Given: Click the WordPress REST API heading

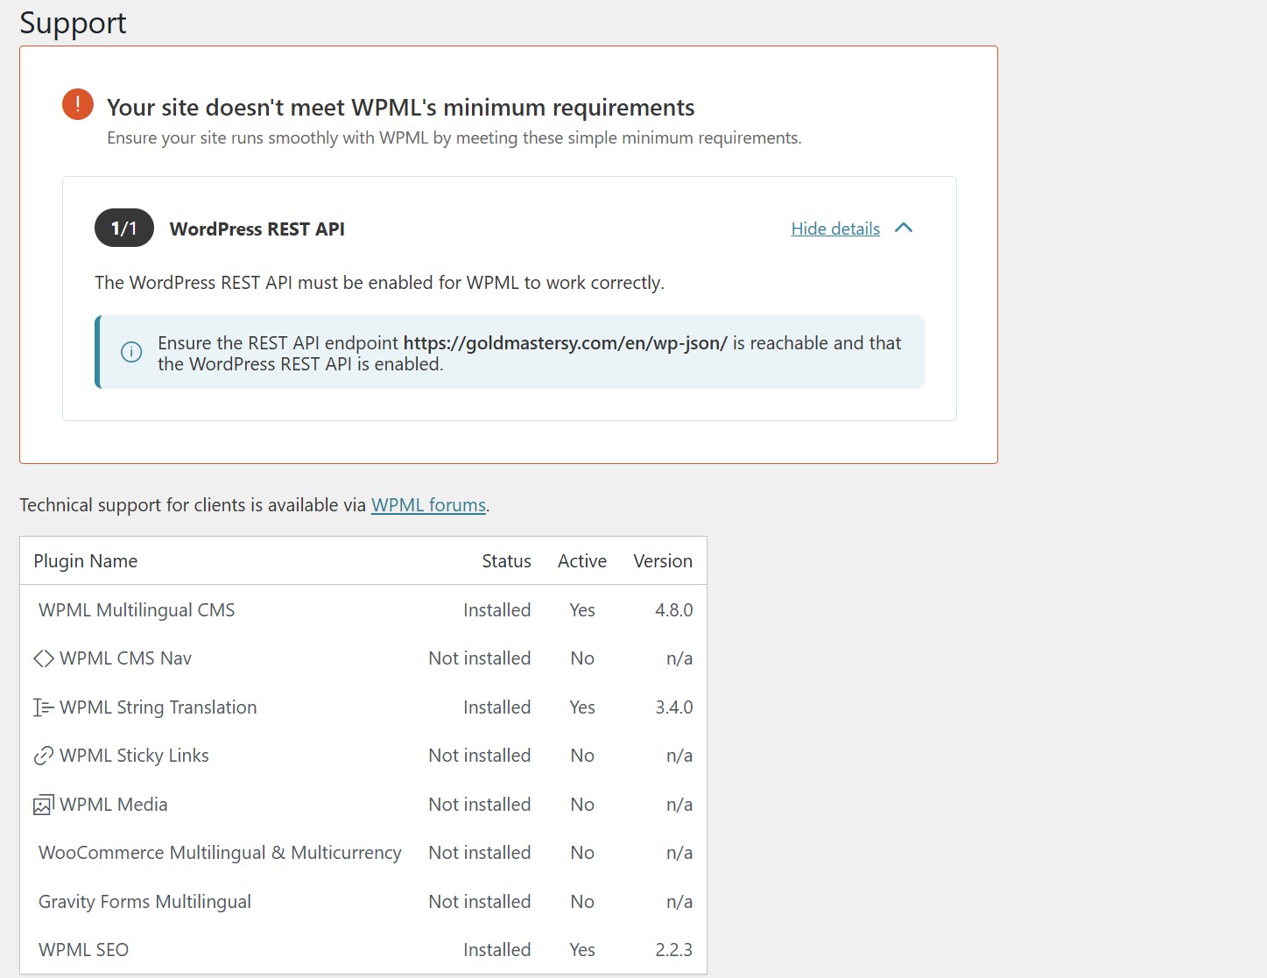Looking at the screenshot, I should click(257, 229).
